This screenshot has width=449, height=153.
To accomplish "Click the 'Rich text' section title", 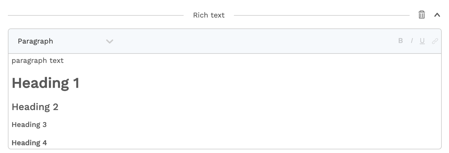I will 209,15.
